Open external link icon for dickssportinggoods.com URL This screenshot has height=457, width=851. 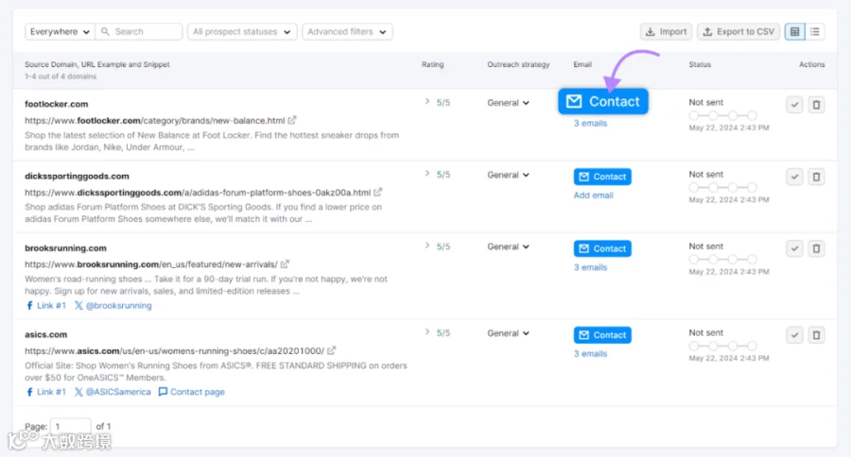(x=377, y=192)
